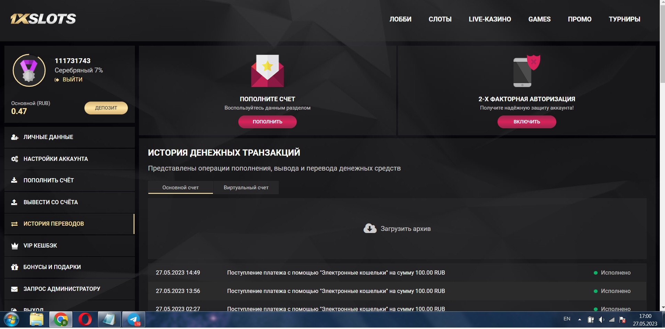Viewport: 665px width, 329px height.
Task: Click the VIP кешбэк crown icon
Action: (x=14, y=245)
